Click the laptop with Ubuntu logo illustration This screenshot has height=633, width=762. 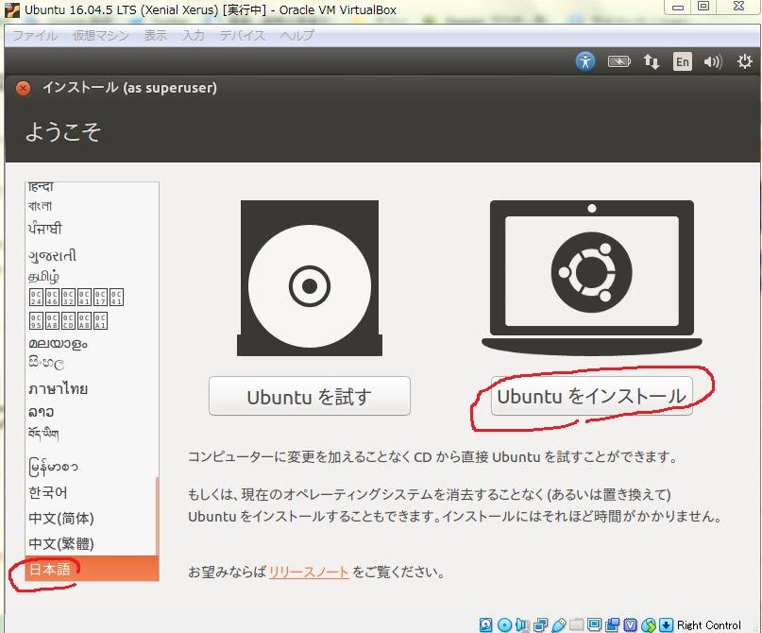(x=591, y=276)
